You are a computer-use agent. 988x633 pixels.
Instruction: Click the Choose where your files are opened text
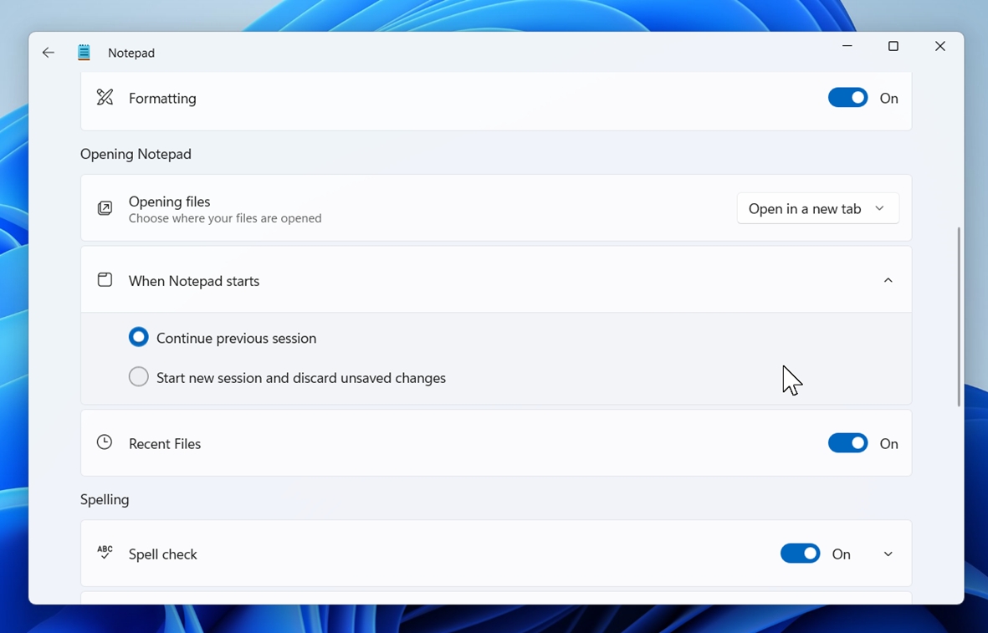[x=225, y=217]
